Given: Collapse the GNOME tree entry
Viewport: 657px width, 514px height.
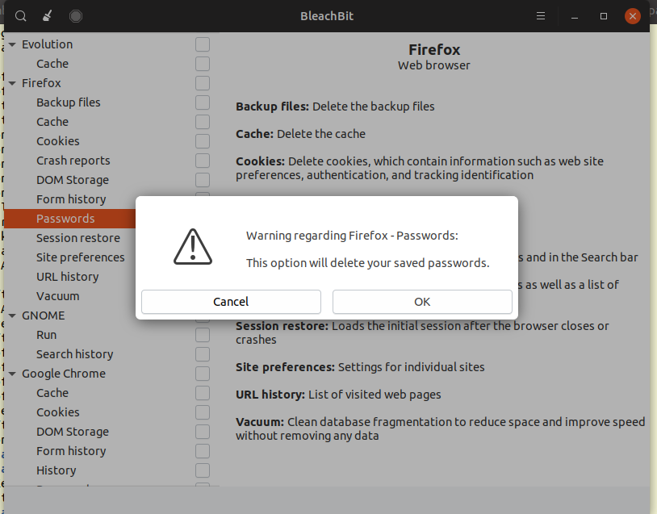Looking at the screenshot, I should click(x=11, y=316).
